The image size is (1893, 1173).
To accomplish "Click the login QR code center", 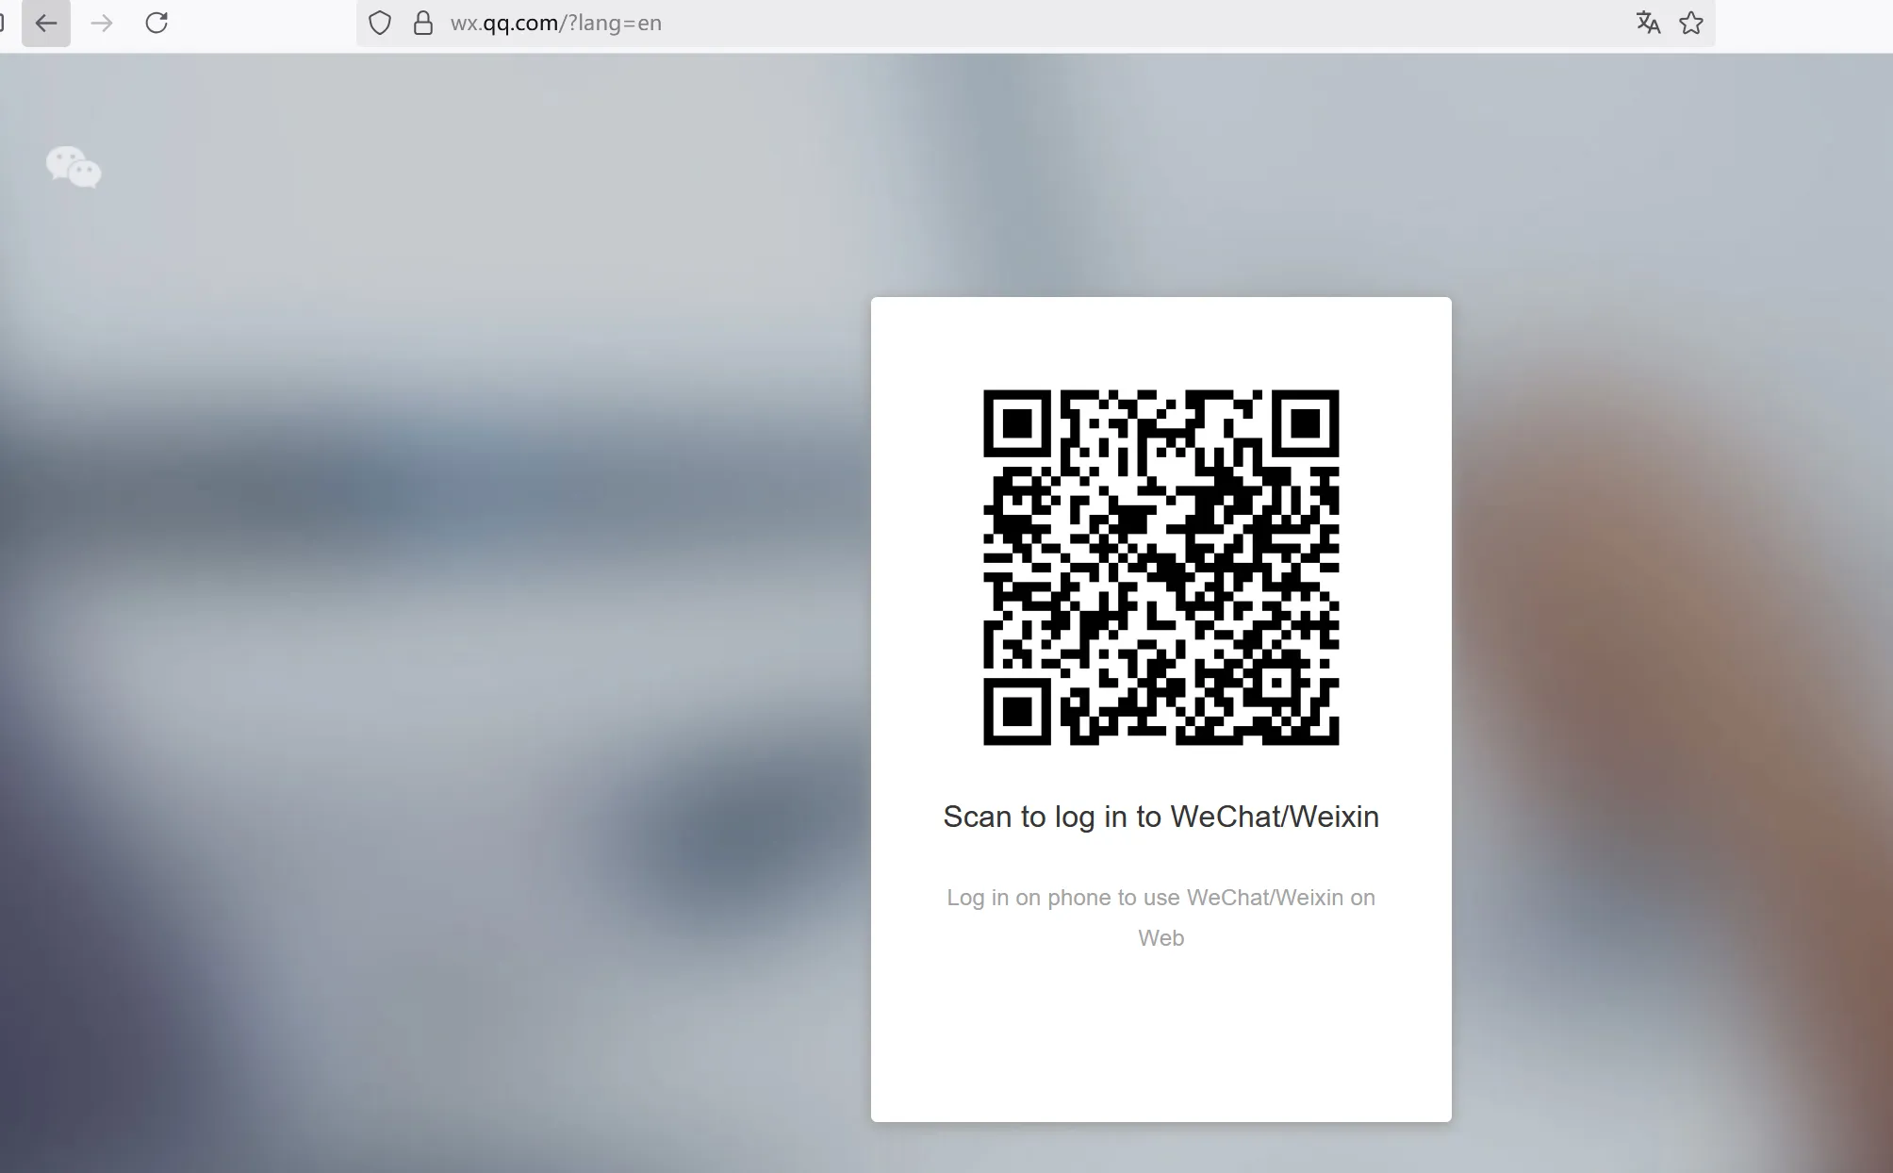I will [x=1160, y=567].
